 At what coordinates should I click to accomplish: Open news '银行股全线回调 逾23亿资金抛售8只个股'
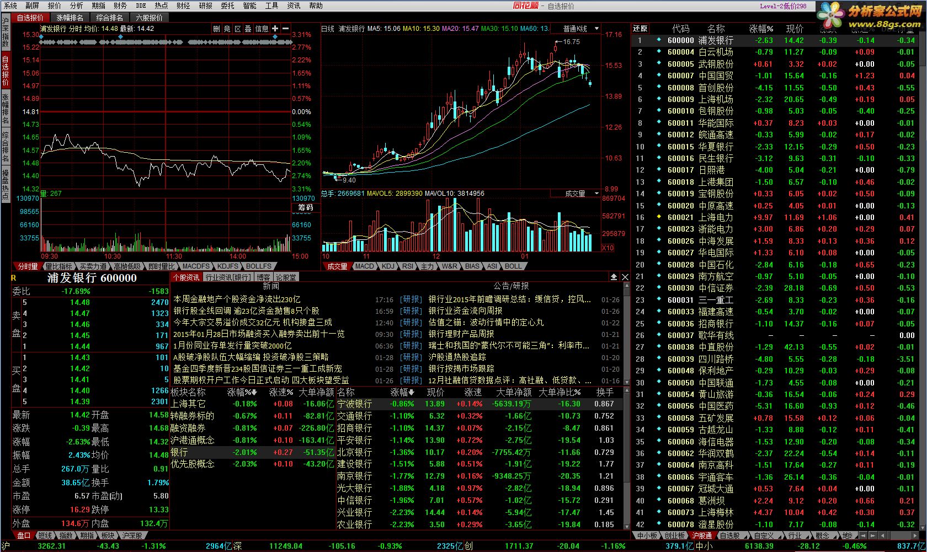pos(246,311)
